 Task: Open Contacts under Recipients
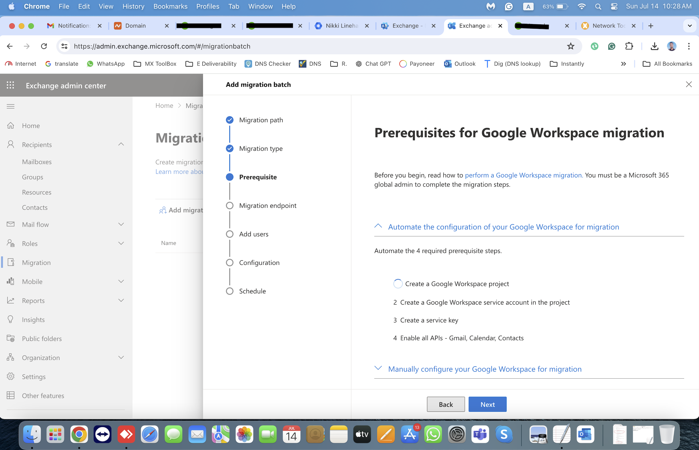[x=35, y=207]
